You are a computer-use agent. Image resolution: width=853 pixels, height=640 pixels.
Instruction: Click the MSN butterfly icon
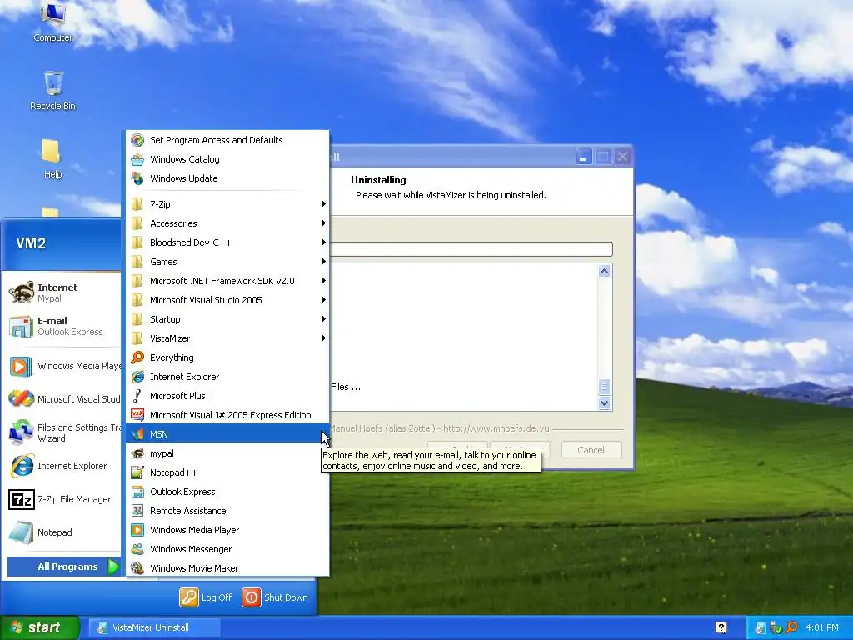pos(137,433)
